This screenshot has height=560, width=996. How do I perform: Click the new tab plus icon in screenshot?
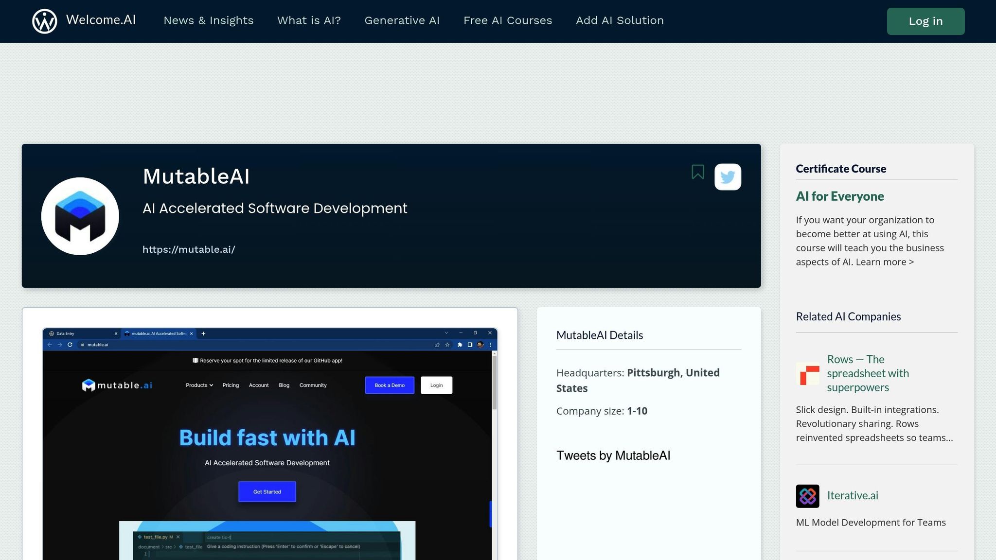(x=203, y=333)
